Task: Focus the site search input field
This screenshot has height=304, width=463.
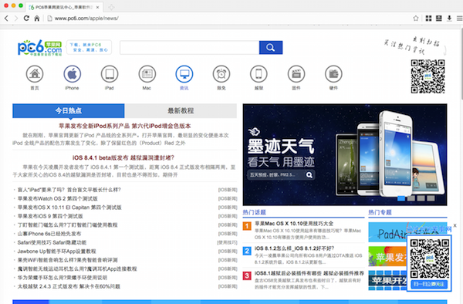Action: pyautogui.click(x=189, y=48)
